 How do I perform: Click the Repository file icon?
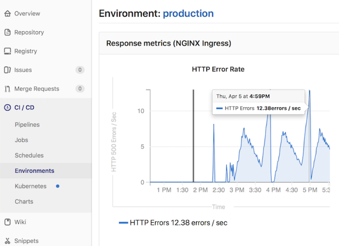pyautogui.click(x=7, y=32)
